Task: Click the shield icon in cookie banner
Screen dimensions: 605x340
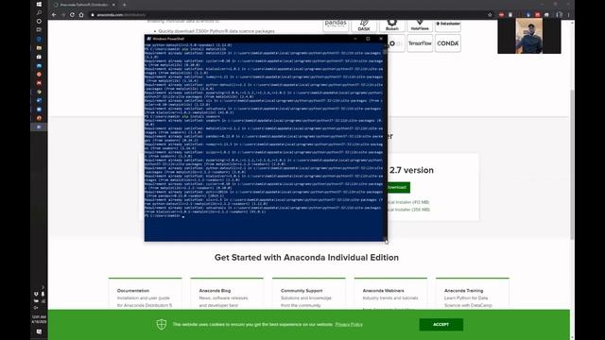Action: tap(162, 324)
